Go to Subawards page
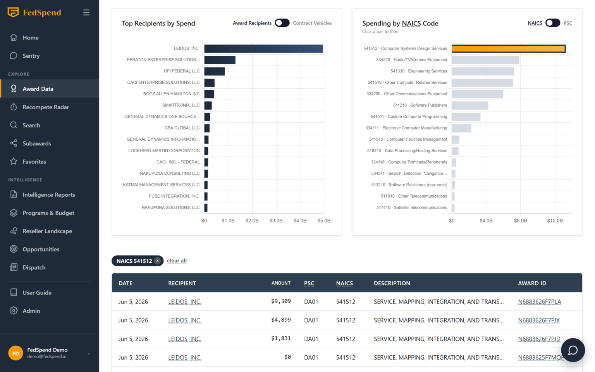The image size is (595, 372). (50, 143)
